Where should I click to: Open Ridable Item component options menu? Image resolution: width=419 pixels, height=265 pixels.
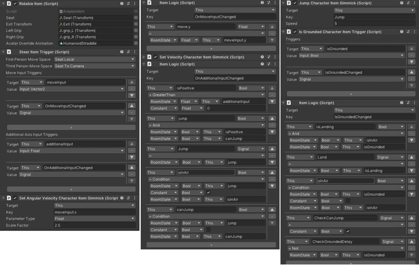(x=135, y=3)
